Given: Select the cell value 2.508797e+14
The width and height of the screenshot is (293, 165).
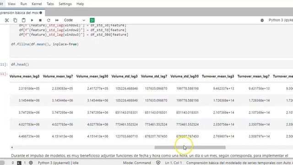Looking at the screenshot, I should click(259, 137).
